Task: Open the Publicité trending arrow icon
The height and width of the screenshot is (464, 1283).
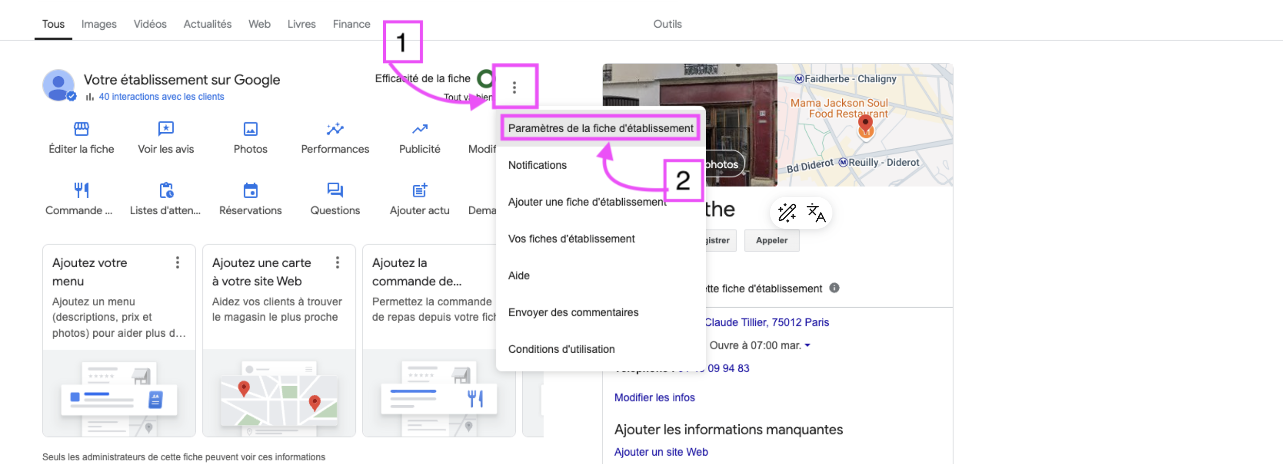Action: (x=419, y=129)
